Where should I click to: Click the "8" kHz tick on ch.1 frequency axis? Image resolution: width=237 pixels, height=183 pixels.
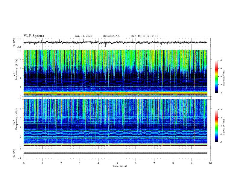click(21, 59)
